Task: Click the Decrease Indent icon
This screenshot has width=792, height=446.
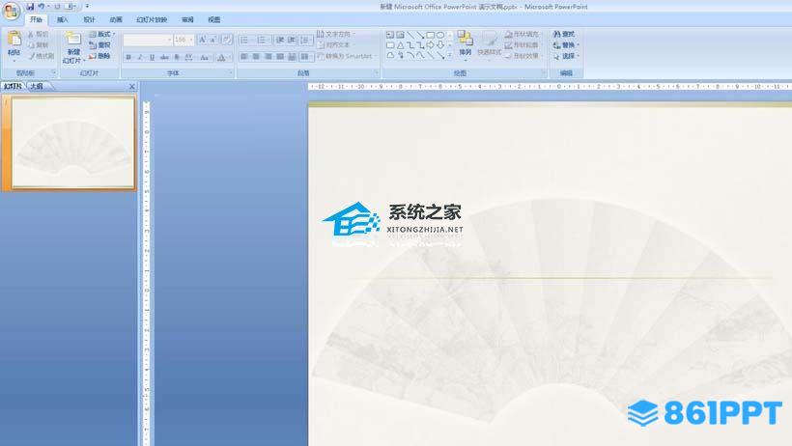Action: tap(279, 40)
